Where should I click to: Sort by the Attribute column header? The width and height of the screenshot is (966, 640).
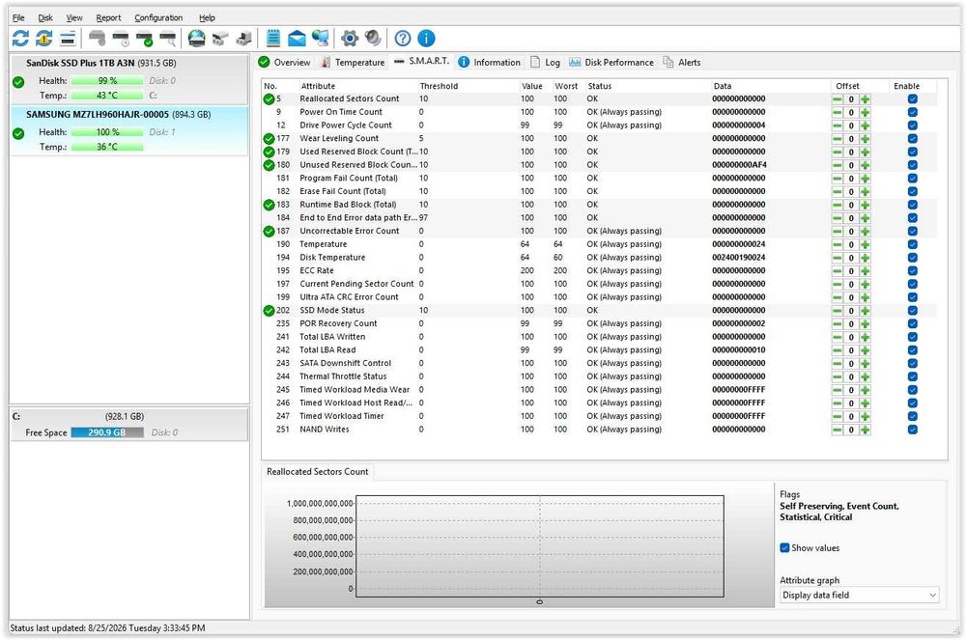point(318,86)
